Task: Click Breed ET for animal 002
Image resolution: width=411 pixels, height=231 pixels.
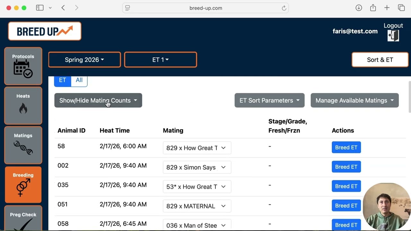Action: pos(346,167)
